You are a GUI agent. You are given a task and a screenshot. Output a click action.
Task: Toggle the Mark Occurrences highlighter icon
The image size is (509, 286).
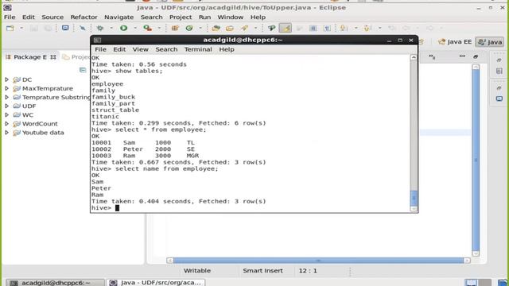(286, 29)
